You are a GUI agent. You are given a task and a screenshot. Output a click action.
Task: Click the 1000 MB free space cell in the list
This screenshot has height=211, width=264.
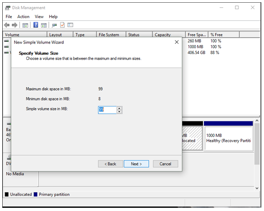[195, 47]
